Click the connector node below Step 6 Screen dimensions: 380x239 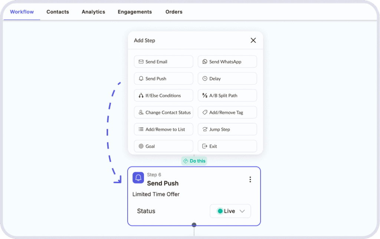[x=194, y=225]
